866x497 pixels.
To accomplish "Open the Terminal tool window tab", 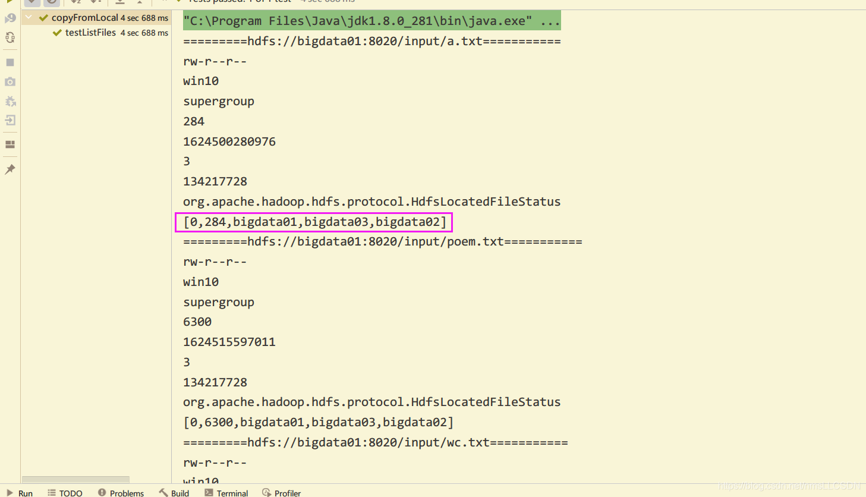I will (226, 493).
